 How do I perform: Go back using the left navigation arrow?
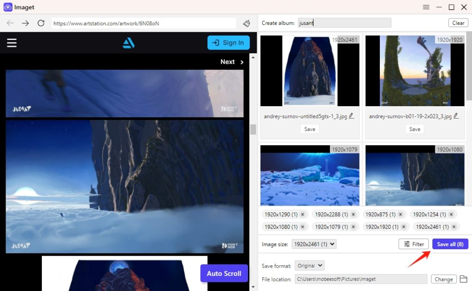coord(10,22)
